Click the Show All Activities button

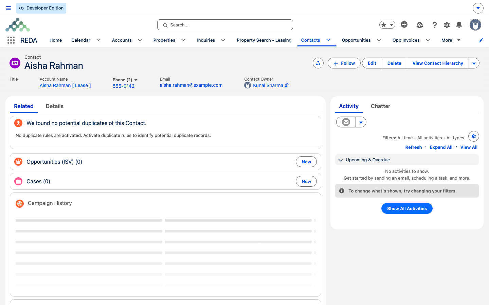click(407, 208)
